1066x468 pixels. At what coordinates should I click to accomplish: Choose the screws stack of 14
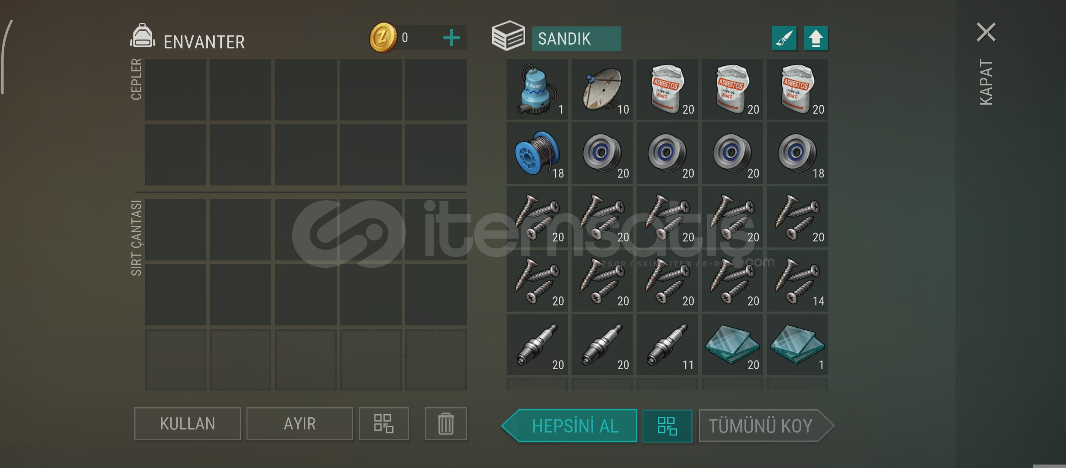pos(797,281)
